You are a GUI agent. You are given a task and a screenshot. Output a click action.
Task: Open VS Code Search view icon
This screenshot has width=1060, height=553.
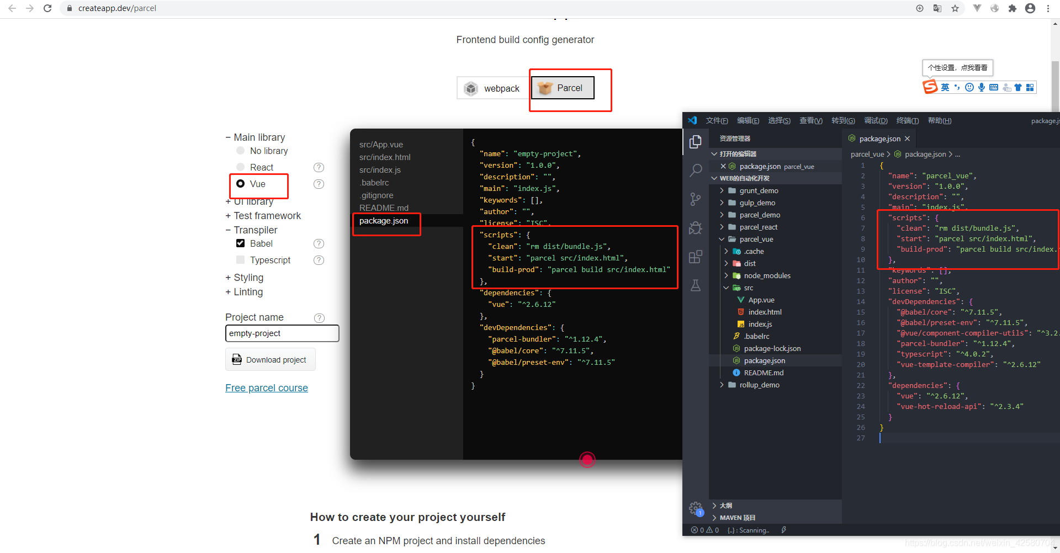pos(696,171)
